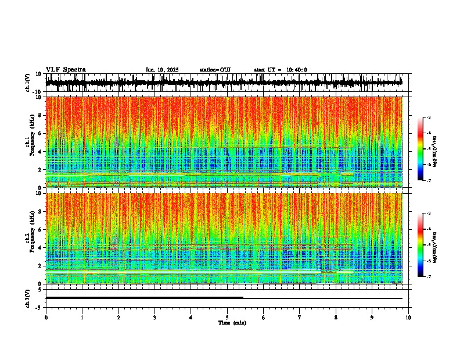This screenshot has width=460, height=356.
Task: Click the "6" kHz tick on ch.1 spectrogram
Action: click(x=41, y=133)
